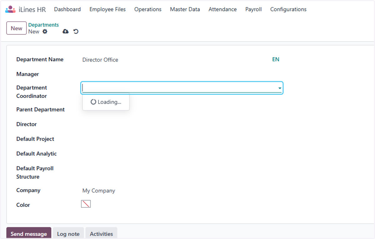
Task: Click the Parent Department label
Action: 41,109
